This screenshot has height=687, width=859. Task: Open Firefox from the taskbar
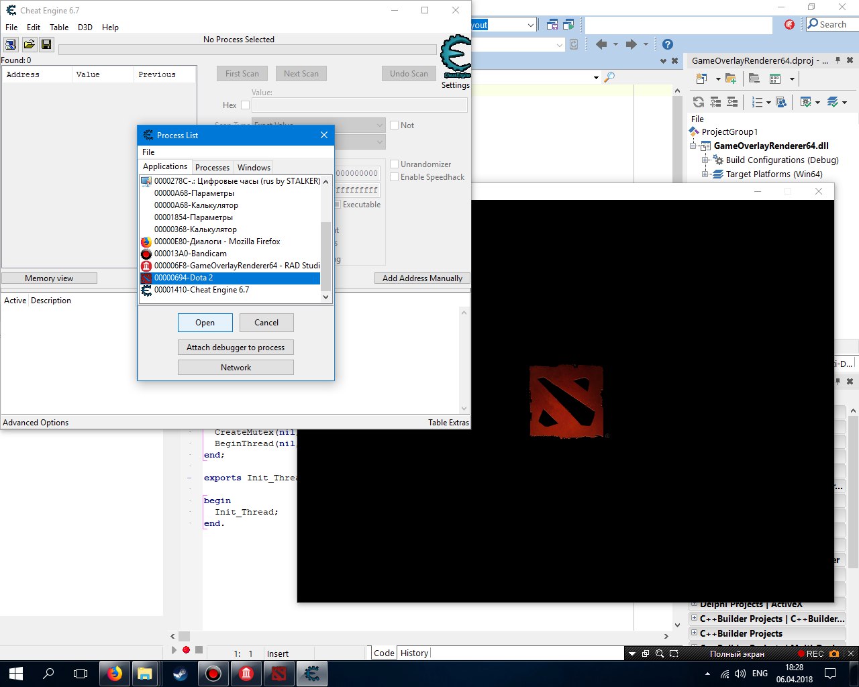[115, 673]
